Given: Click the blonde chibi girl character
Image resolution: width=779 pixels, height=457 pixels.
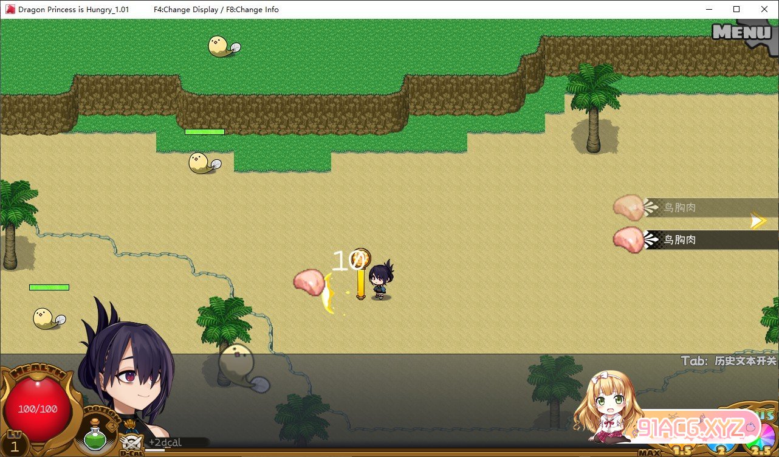Looking at the screenshot, I should [608, 404].
